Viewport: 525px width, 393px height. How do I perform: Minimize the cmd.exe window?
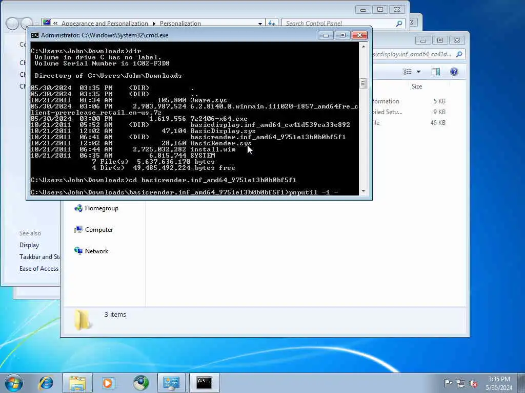(326, 35)
